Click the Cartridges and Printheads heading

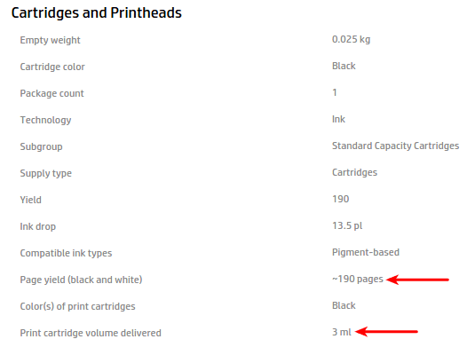click(x=96, y=13)
